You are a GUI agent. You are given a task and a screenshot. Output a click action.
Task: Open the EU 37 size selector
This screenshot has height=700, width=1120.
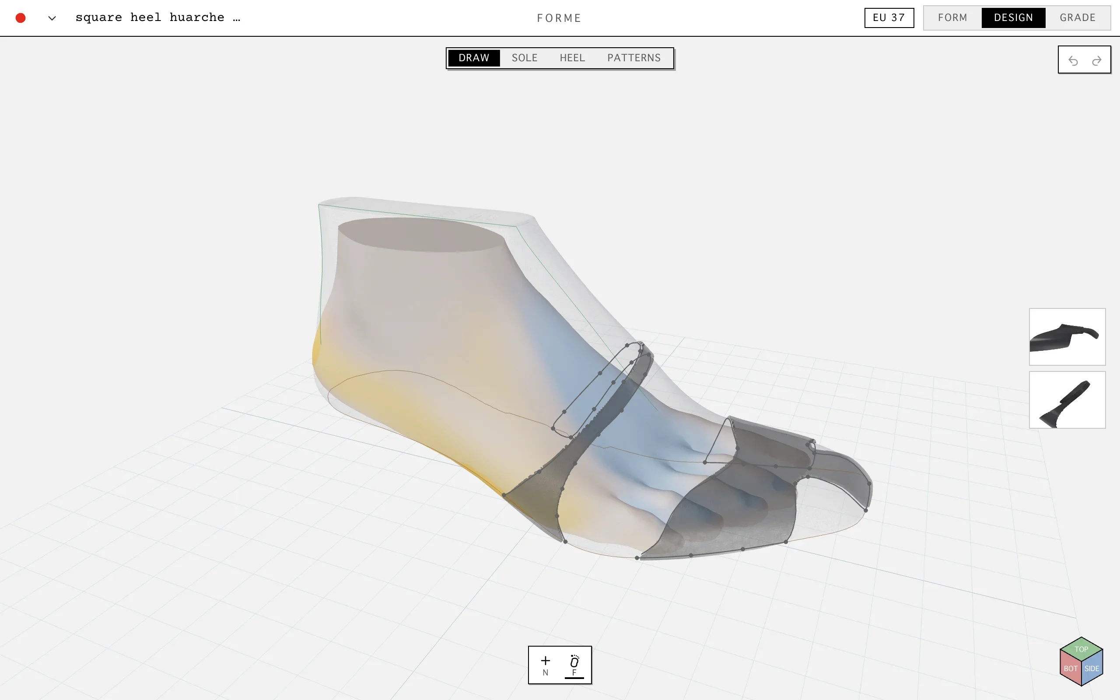889,17
